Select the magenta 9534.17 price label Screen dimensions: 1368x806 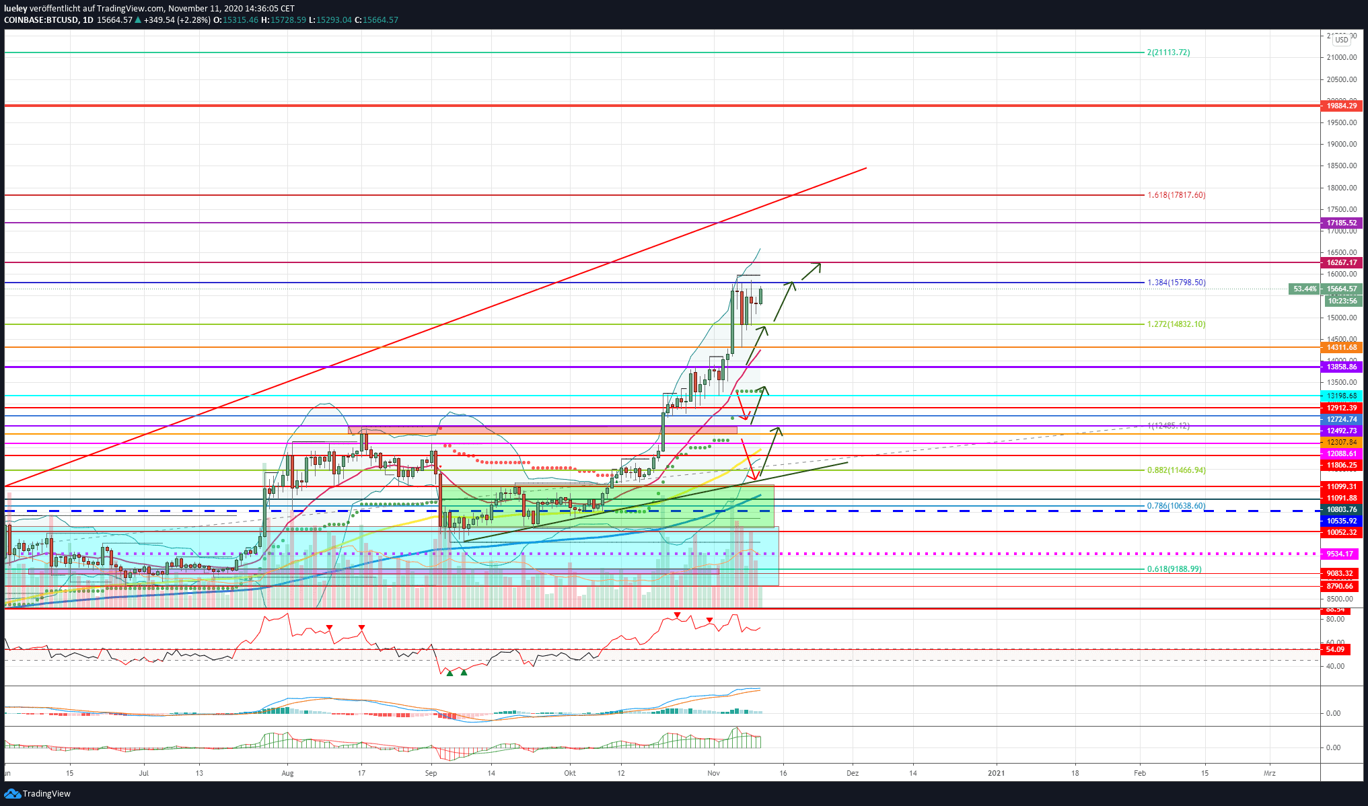(1340, 554)
